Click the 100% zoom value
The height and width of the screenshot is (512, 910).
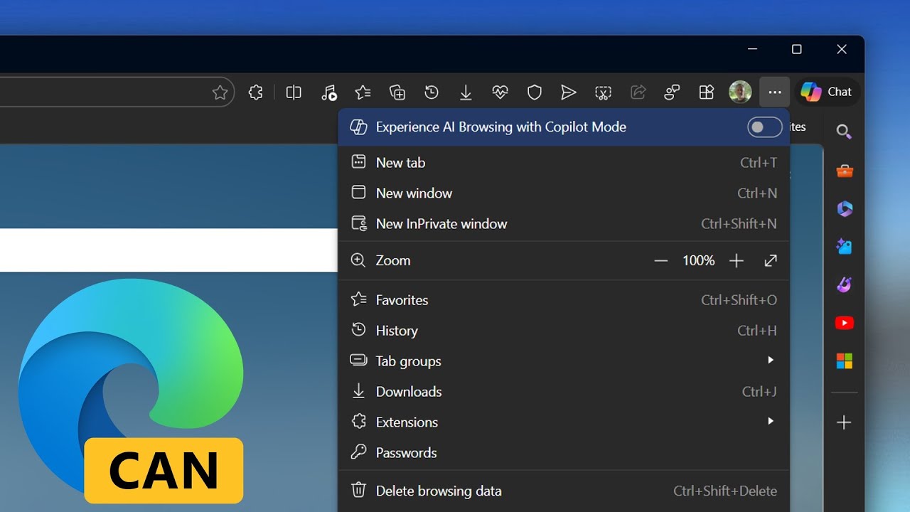point(699,261)
